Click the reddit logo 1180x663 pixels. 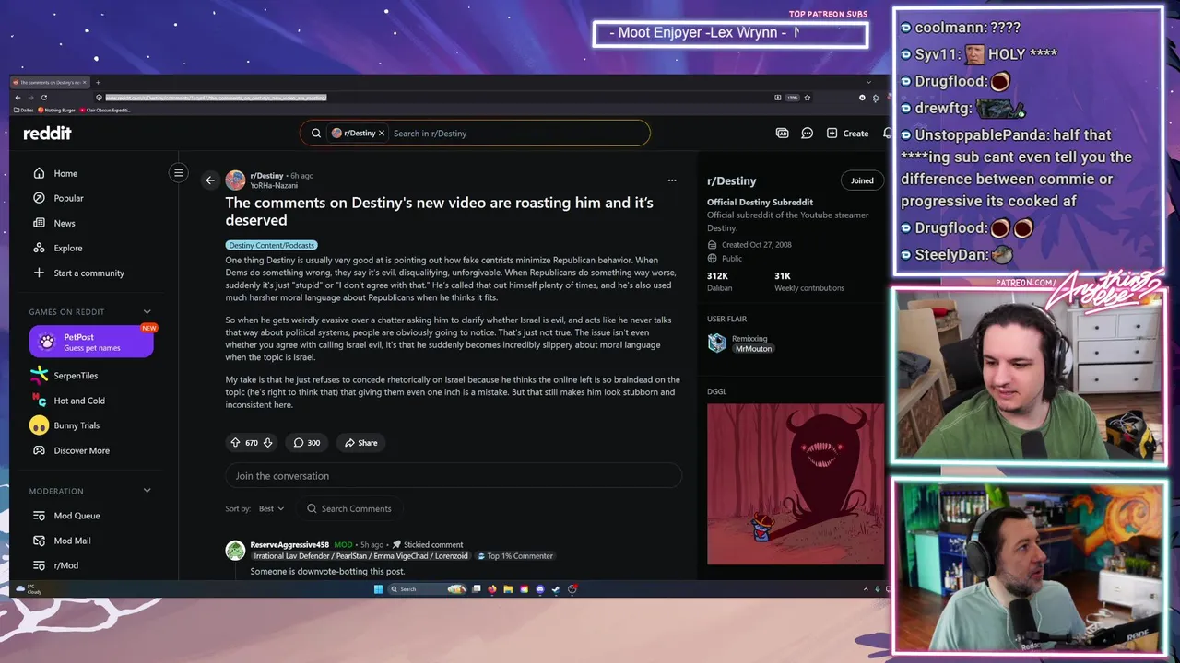(x=47, y=134)
